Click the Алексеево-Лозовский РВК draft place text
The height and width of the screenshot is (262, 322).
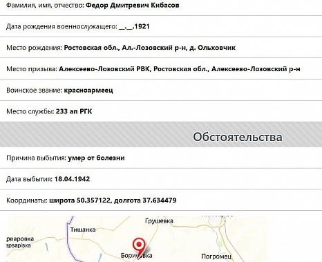pyautogui.click(x=180, y=69)
